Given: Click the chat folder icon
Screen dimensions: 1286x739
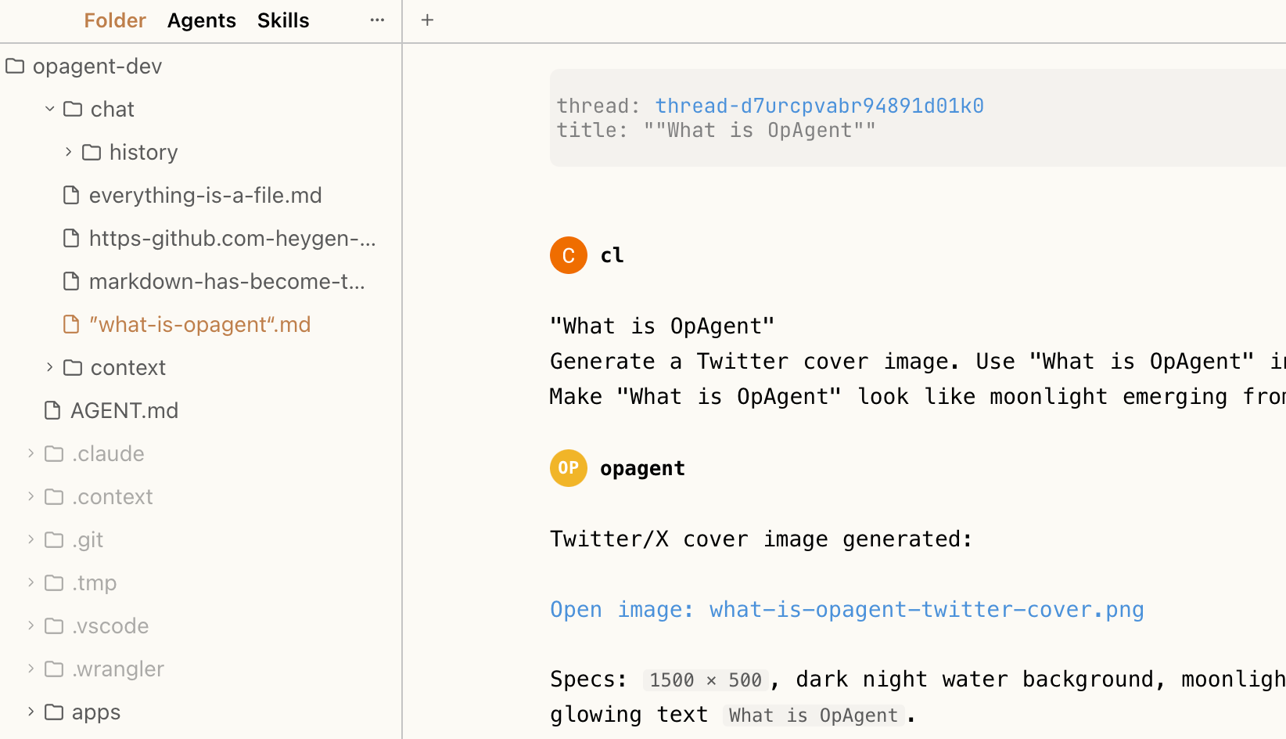Looking at the screenshot, I should 73,109.
